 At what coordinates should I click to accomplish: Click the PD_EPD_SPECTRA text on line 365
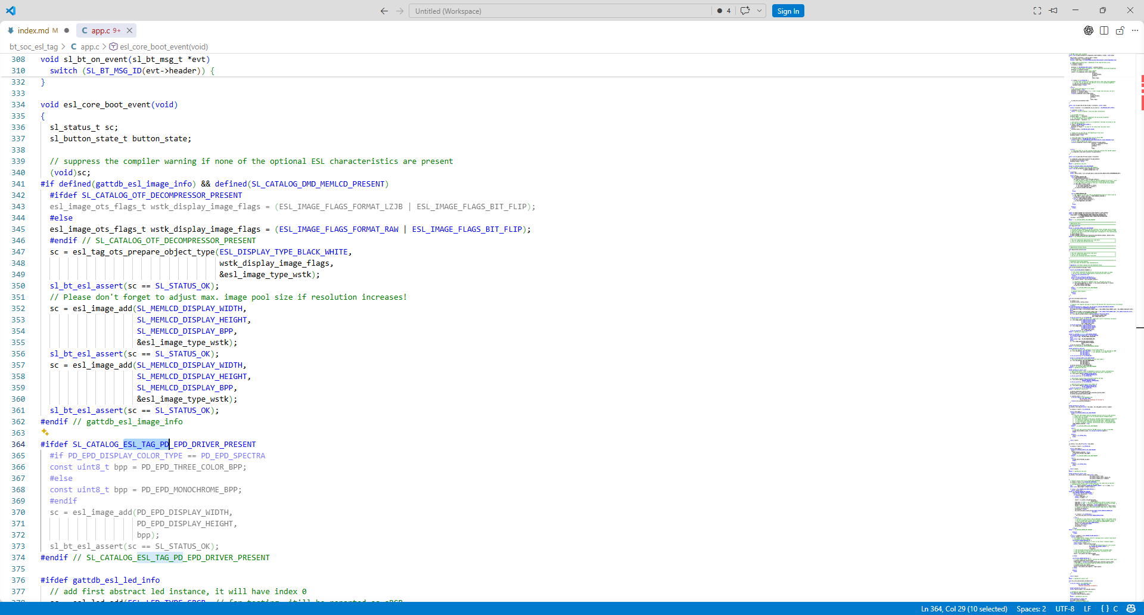[x=233, y=455]
